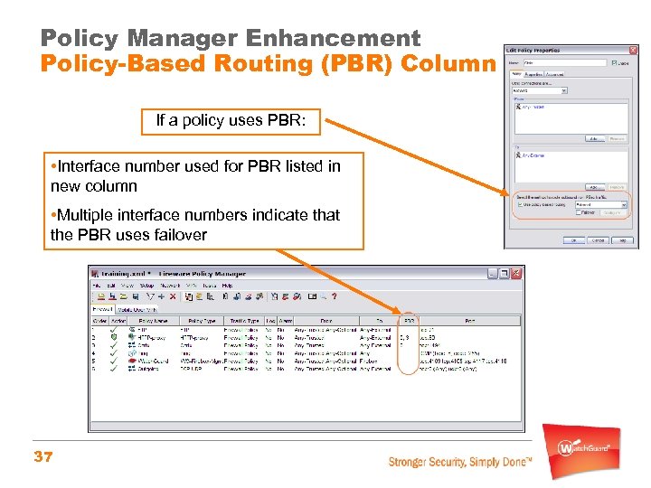Screen dimensions: 651x488
Task: Click the Traffic Type column header
Action: pyautogui.click(x=244, y=321)
